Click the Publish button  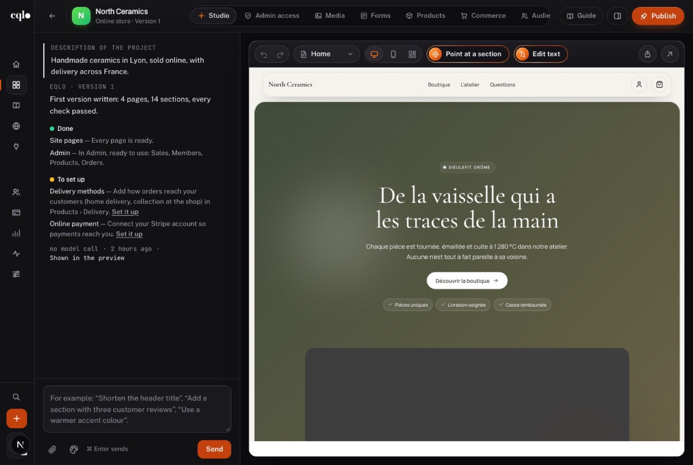pos(658,16)
